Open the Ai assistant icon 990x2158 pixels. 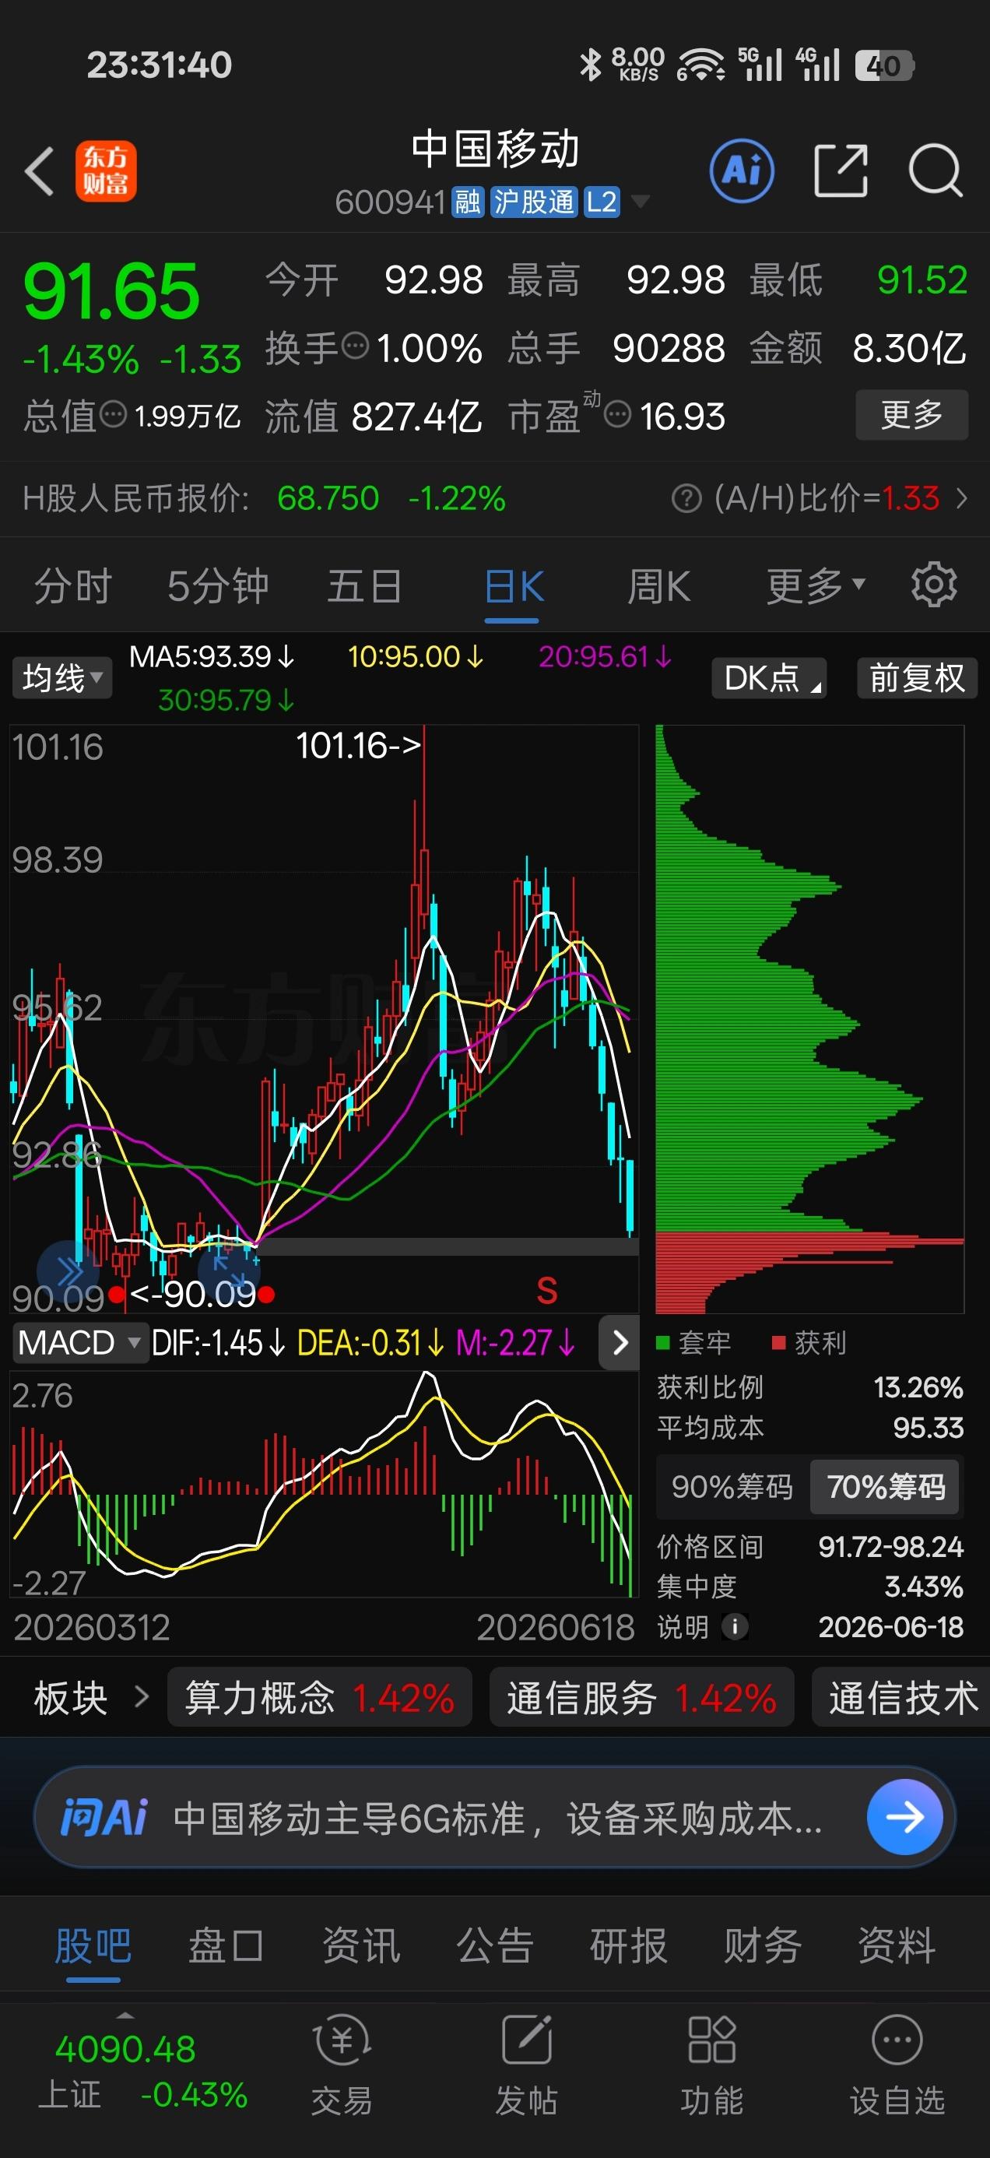tap(741, 171)
